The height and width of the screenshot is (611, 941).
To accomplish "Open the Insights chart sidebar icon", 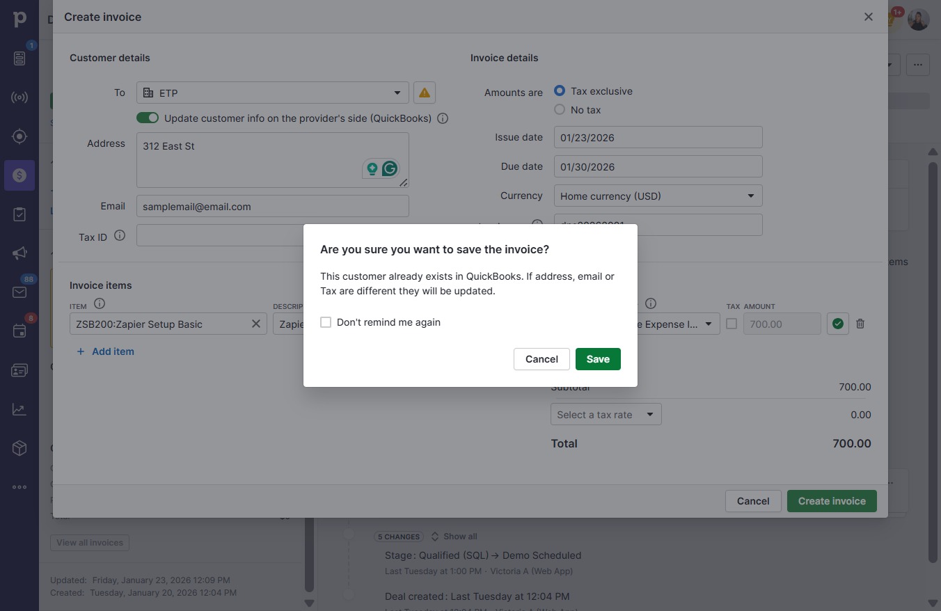I will coord(19,409).
